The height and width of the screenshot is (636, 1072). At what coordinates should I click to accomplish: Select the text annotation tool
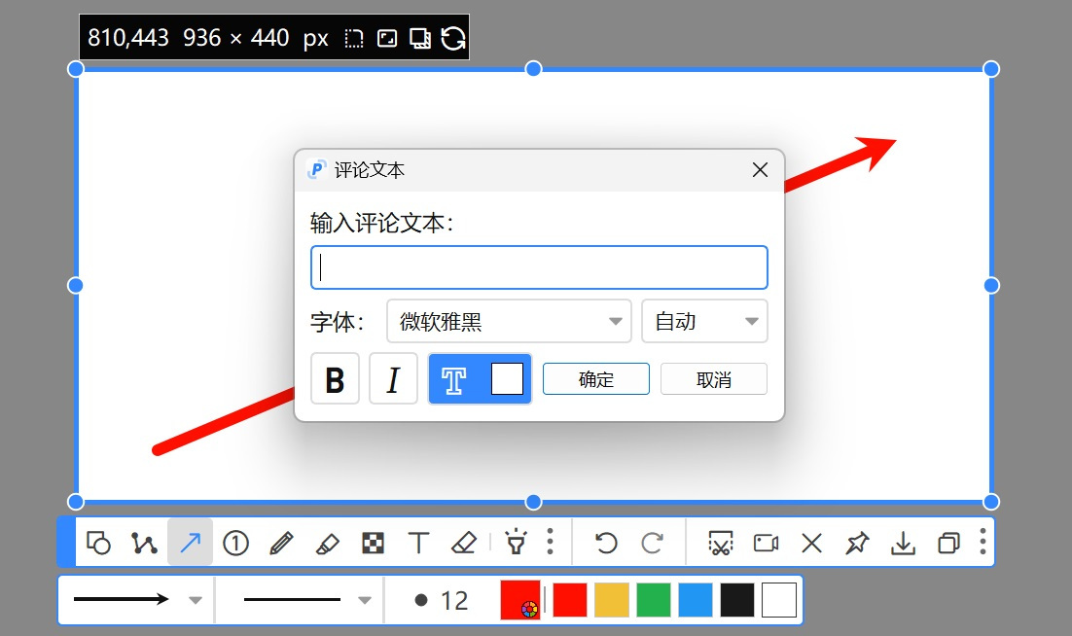[418, 543]
